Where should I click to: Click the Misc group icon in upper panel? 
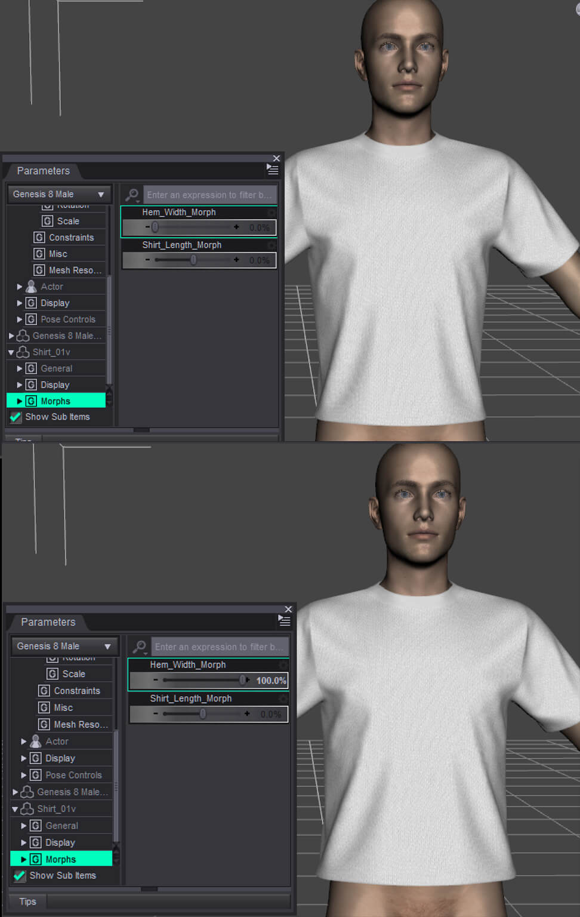click(x=39, y=254)
